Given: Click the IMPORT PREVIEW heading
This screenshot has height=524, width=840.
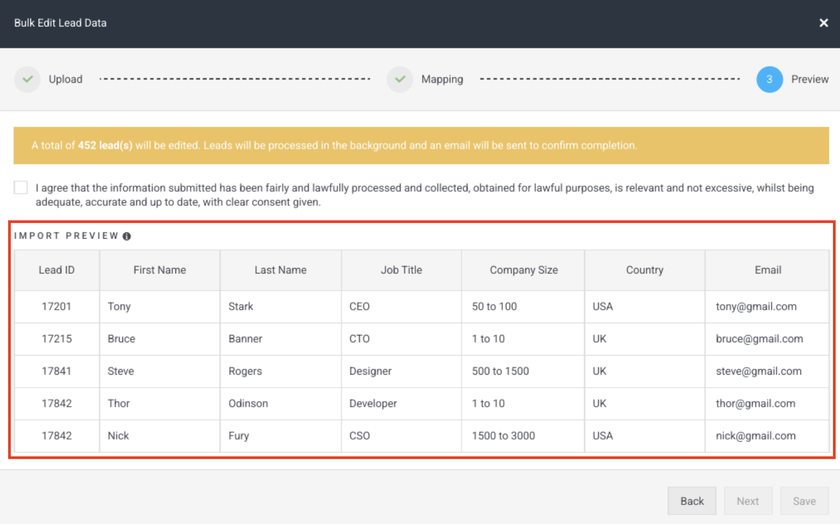Looking at the screenshot, I should 66,236.
